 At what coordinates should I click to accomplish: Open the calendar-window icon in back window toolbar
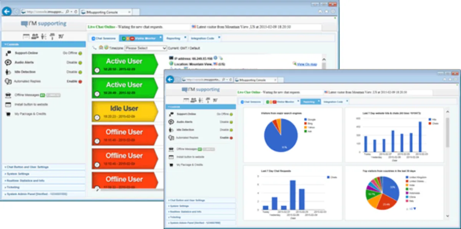26,37
